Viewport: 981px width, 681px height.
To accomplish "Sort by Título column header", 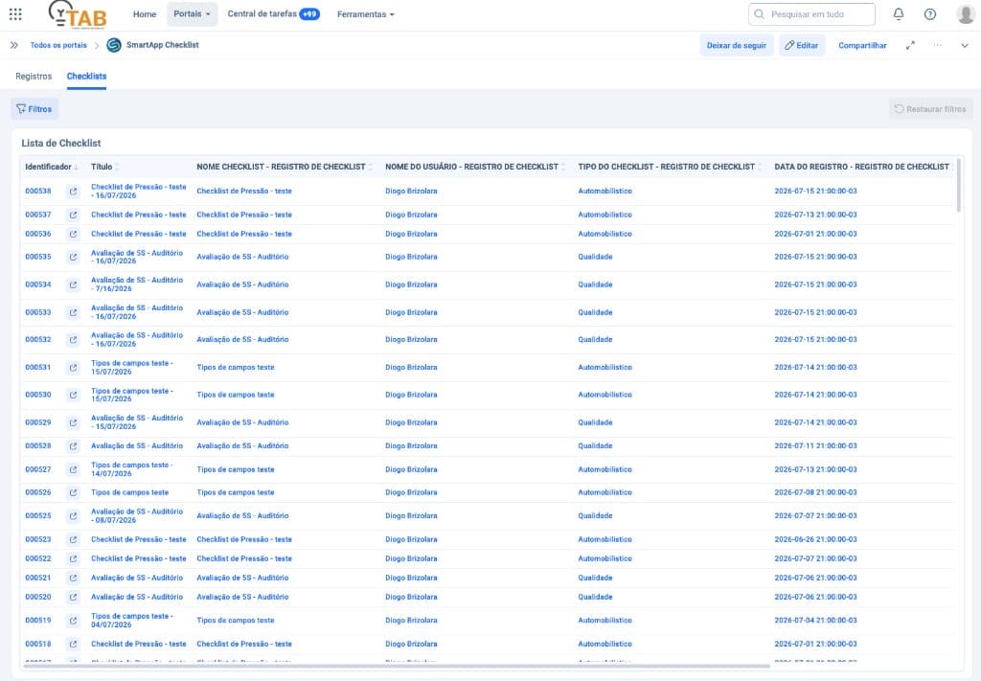I will click(104, 167).
